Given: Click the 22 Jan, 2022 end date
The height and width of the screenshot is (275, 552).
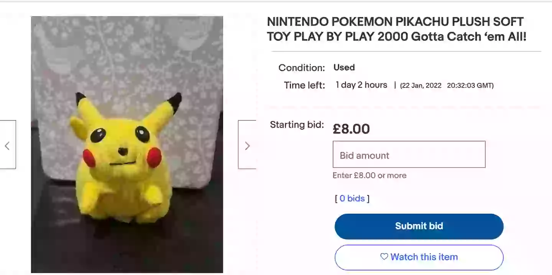Looking at the screenshot, I should pyautogui.click(x=421, y=86).
